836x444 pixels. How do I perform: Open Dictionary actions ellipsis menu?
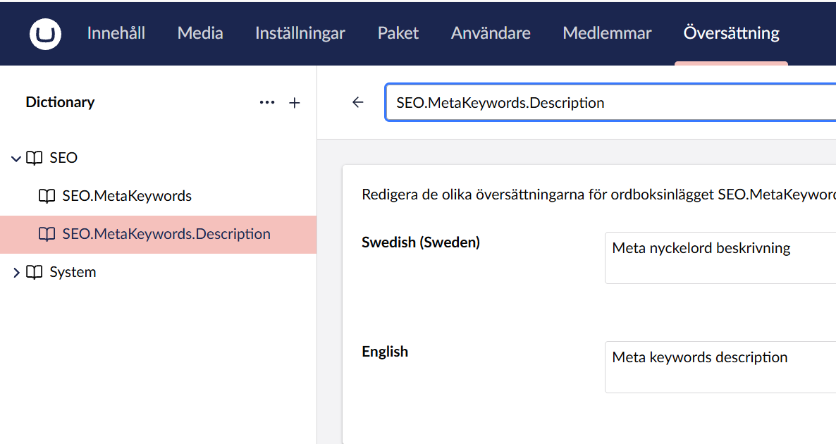(267, 102)
